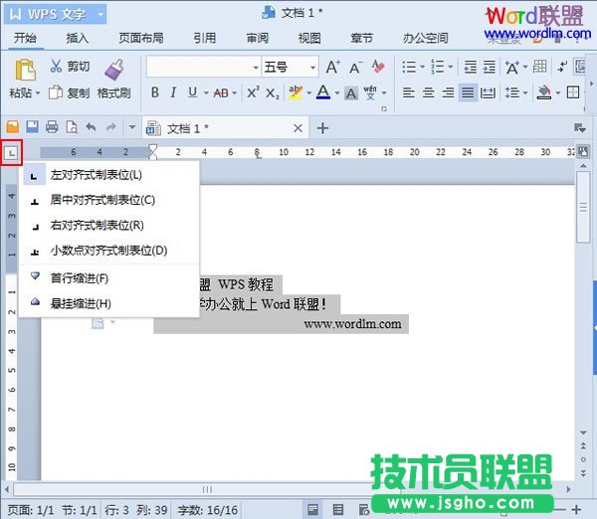The width and height of the screenshot is (597, 519).
Task: Expand the Paste (粘贴) dropdown arrow
Action: click(x=38, y=92)
